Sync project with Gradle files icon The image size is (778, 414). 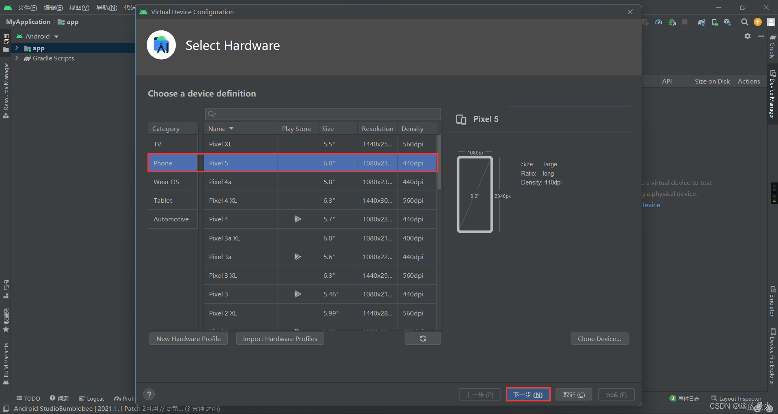701,22
